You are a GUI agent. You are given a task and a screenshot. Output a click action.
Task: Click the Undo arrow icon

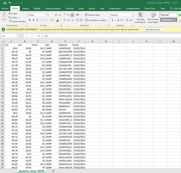pyautogui.click(x=10, y=3)
